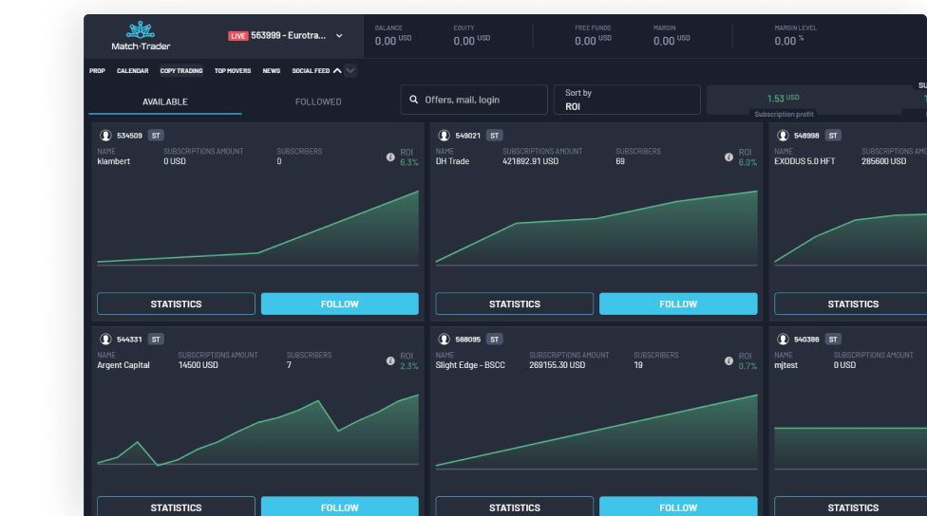Click the ST badge for 549021
The width and height of the screenshot is (927, 516).
494,136
